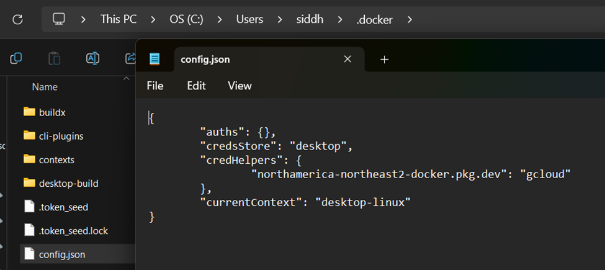
Task: Click This PC in the address breadcrumb
Action: point(119,19)
